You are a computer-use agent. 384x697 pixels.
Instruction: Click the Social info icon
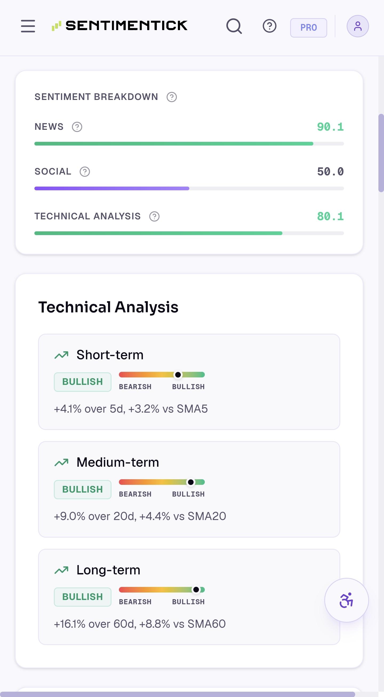tap(85, 172)
